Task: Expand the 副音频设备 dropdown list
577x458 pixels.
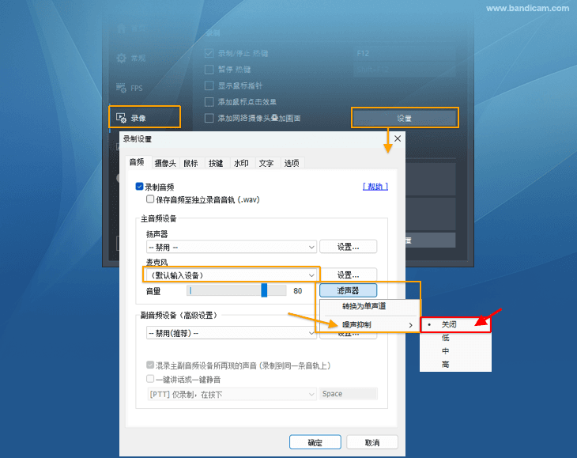Action: (231, 333)
